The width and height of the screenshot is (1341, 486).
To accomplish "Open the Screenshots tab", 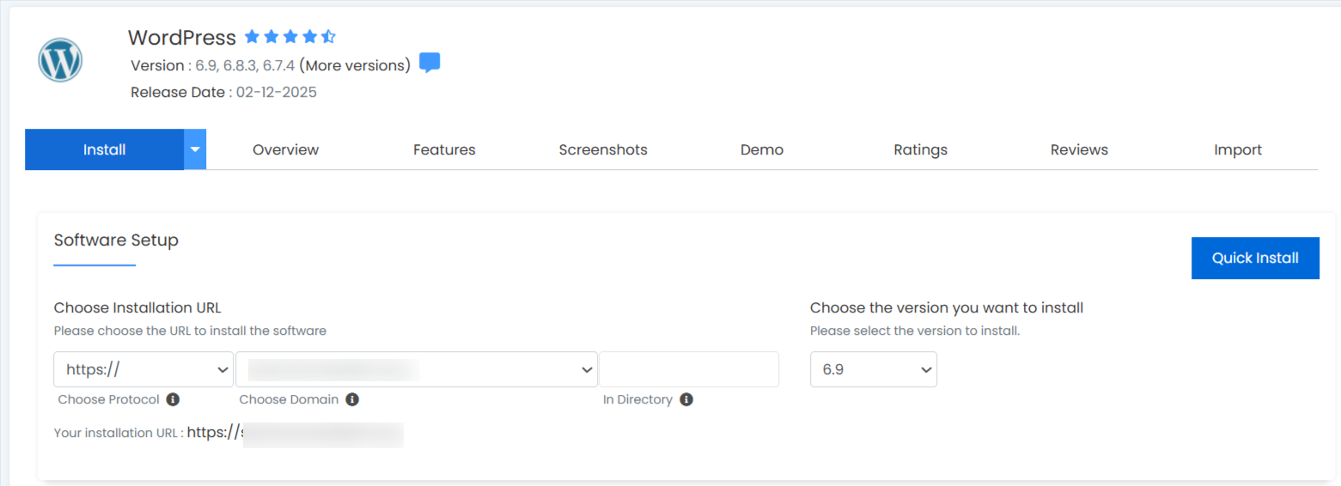I will point(603,149).
